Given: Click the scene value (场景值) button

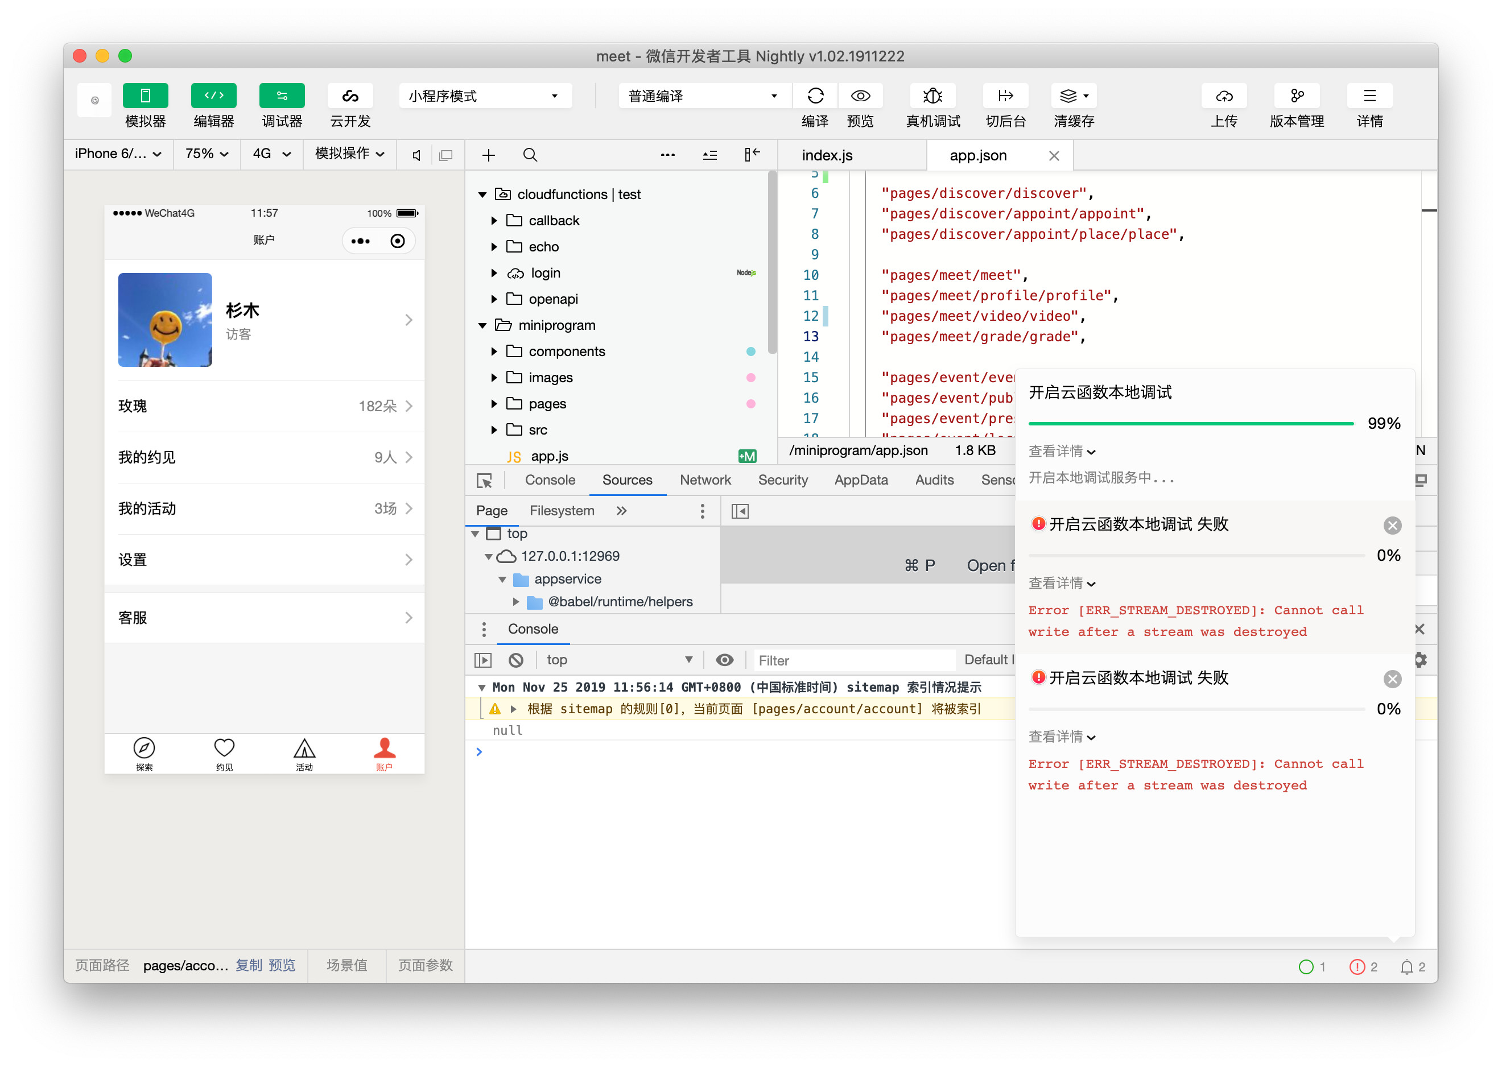Looking at the screenshot, I should pos(347,966).
